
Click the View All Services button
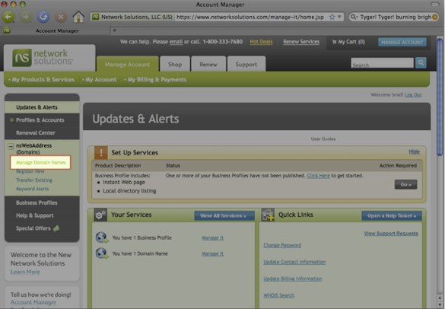pos(223,215)
